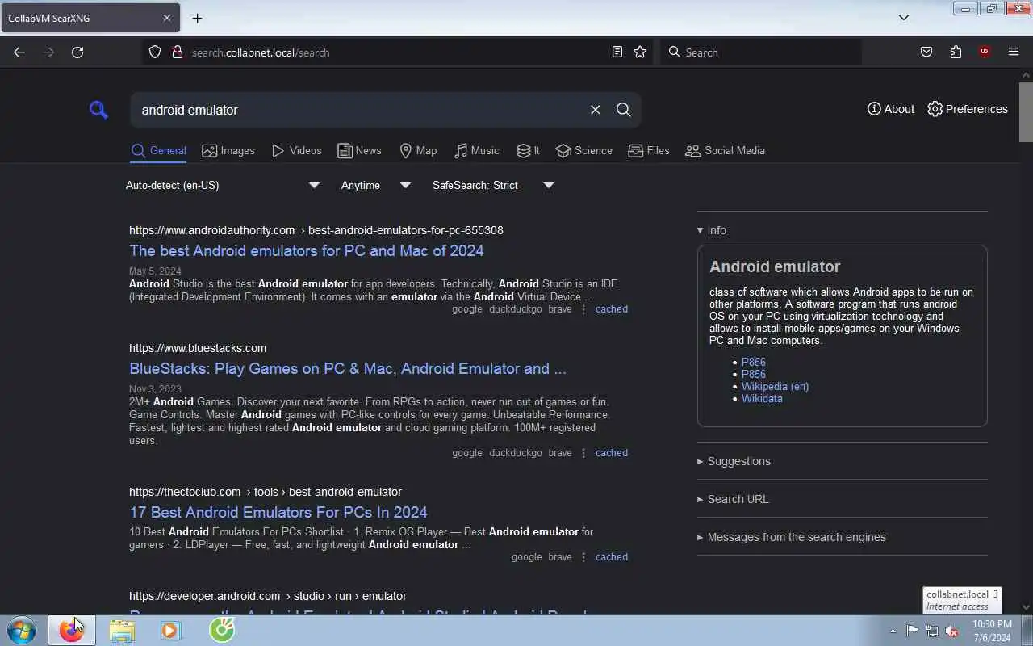Open BlueStacks search result link
The image size is (1033, 646).
(348, 368)
